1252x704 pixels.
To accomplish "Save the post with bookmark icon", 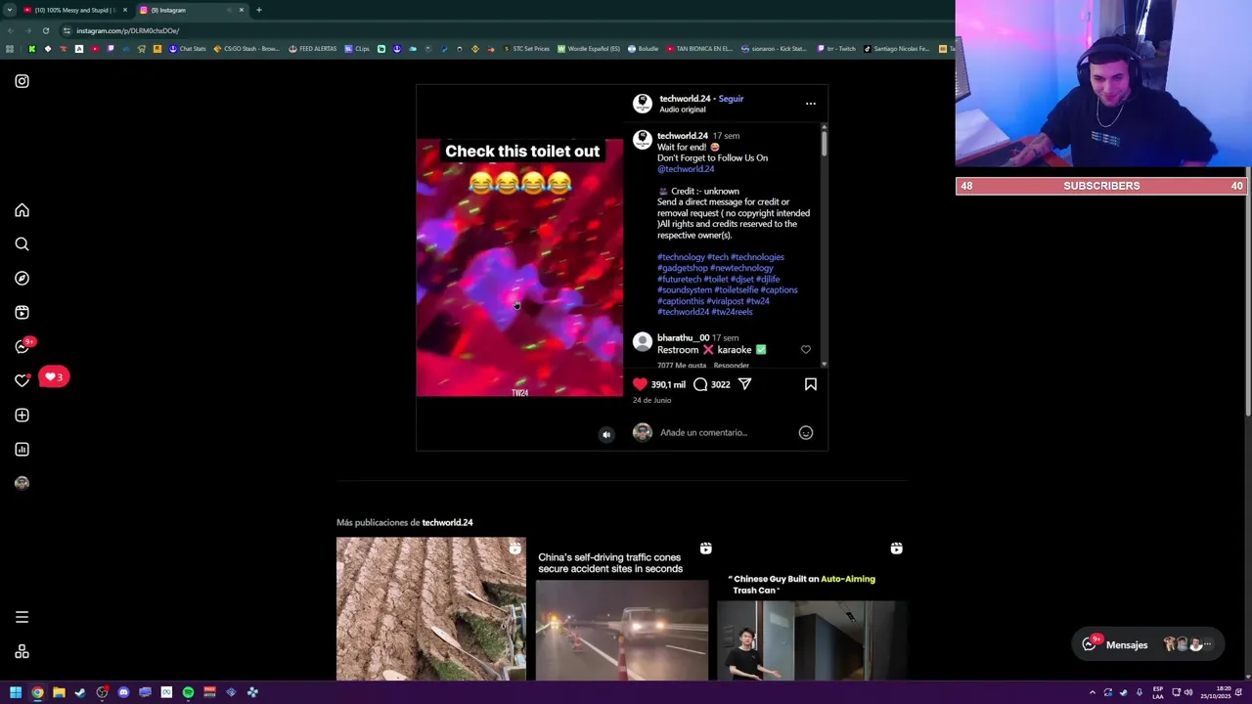I will pos(811,384).
